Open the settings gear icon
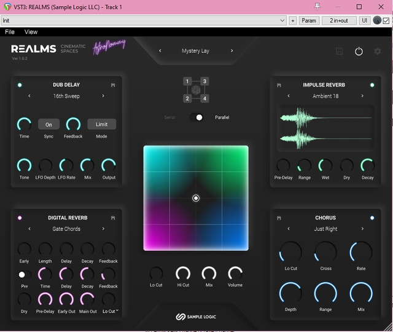The width and height of the screenshot is (393, 332). (x=378, y=51)
